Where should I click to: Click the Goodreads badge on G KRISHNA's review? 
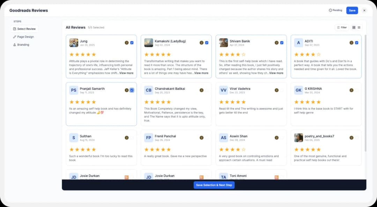click(x=351, y=90)
